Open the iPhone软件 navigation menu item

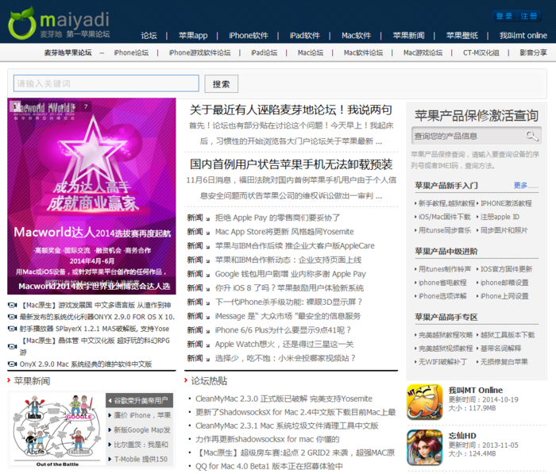pos(249,36)
